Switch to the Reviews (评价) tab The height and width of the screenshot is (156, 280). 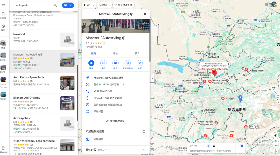point(116,54)
